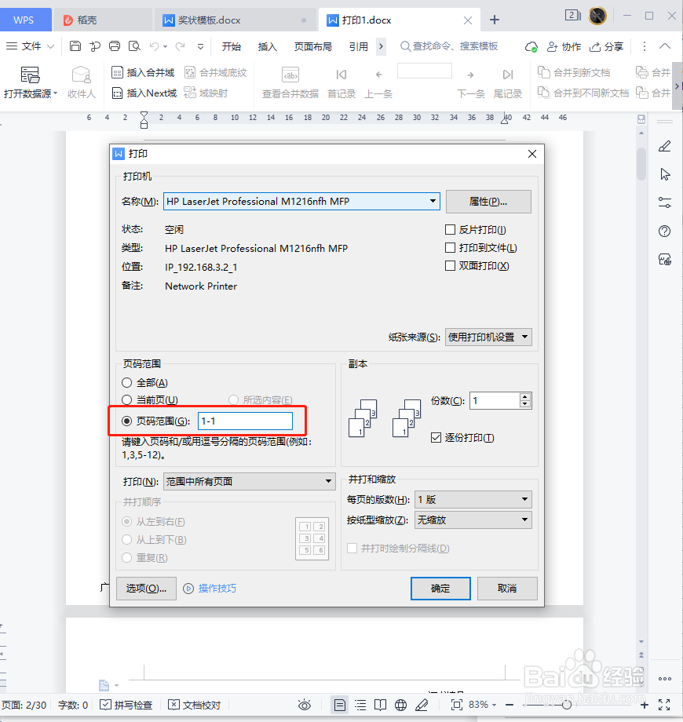Open the 页面布局 ribbon tab
This screenshot has height=722, width=683.
312,46
